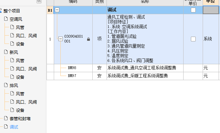Select 设备 under 新风

20,77
